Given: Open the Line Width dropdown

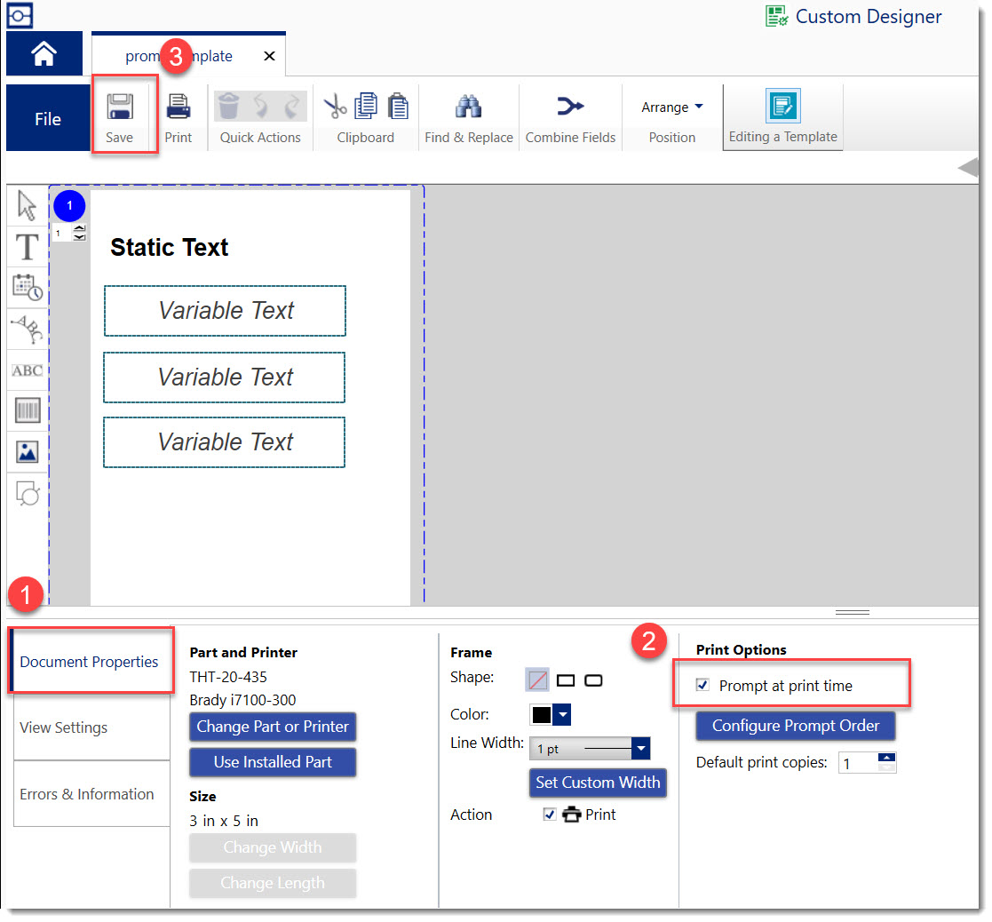Looking at the screenshot, I should [641, 749].
